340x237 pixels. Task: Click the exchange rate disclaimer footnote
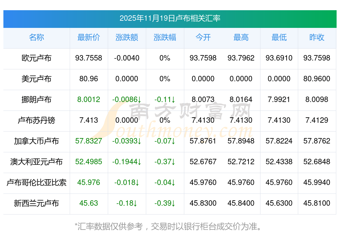[x=170, y=226]
